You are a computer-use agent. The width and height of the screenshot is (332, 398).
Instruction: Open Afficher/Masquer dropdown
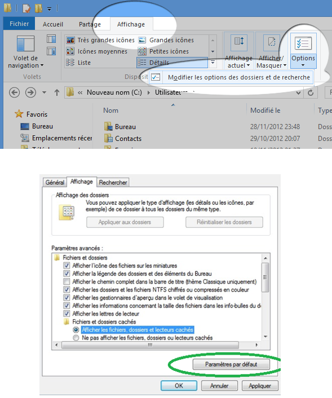pyautogui.click(x=271, y=52)
